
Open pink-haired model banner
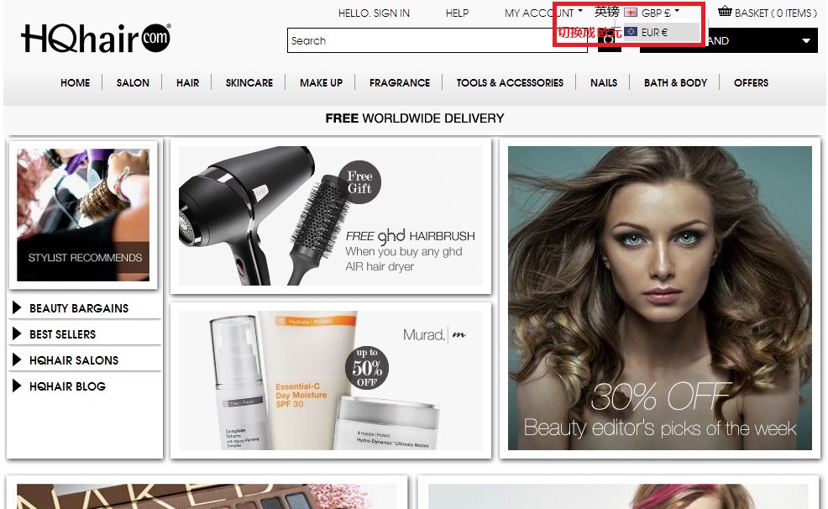[x=618, y=496]
